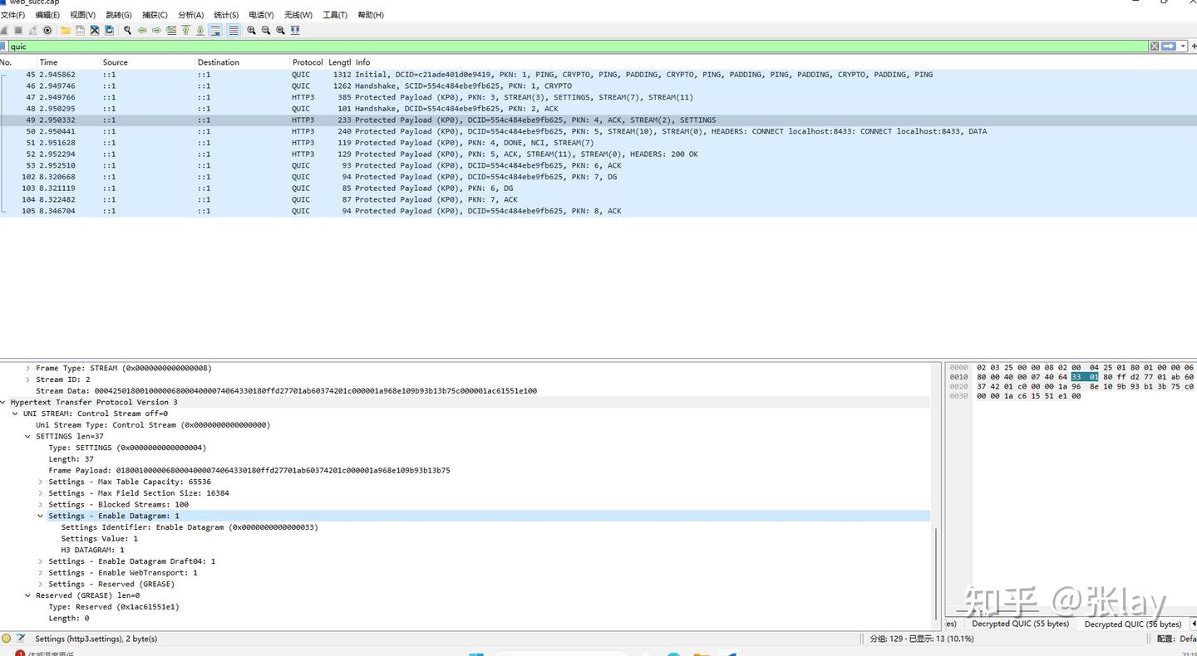Jump to the first packet

tap(185, 31)
